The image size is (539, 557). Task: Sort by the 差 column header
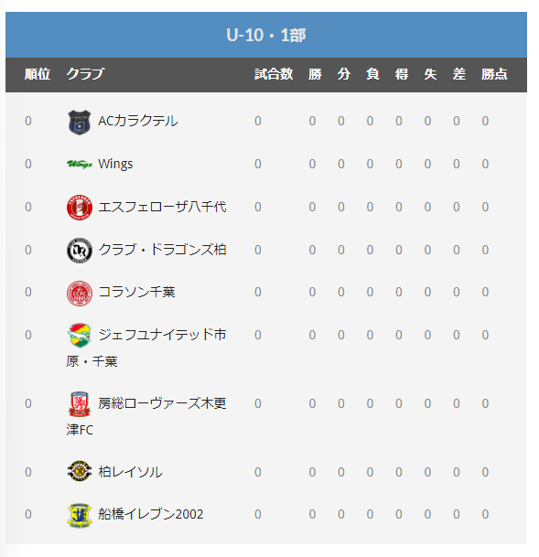point(459,74)
